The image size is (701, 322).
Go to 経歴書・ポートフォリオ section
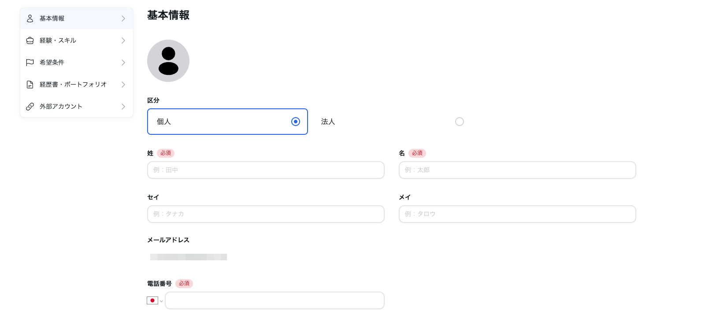(x=77, y=85)
